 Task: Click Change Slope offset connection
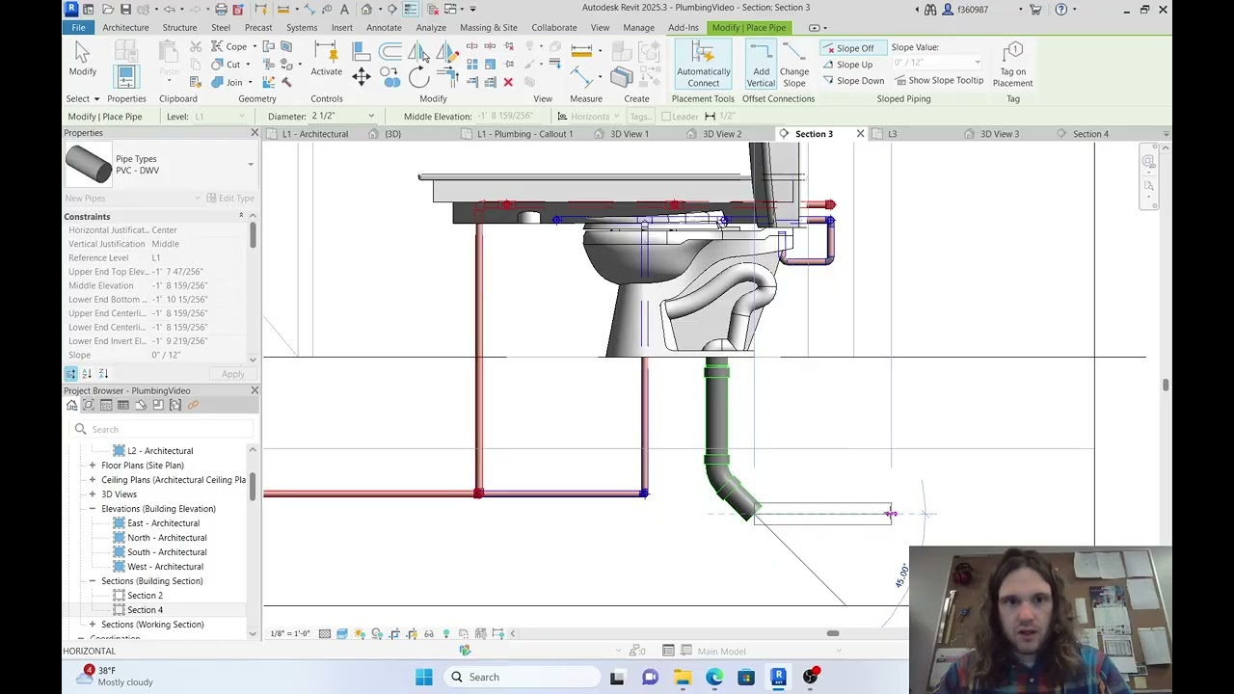click(794, 63)
